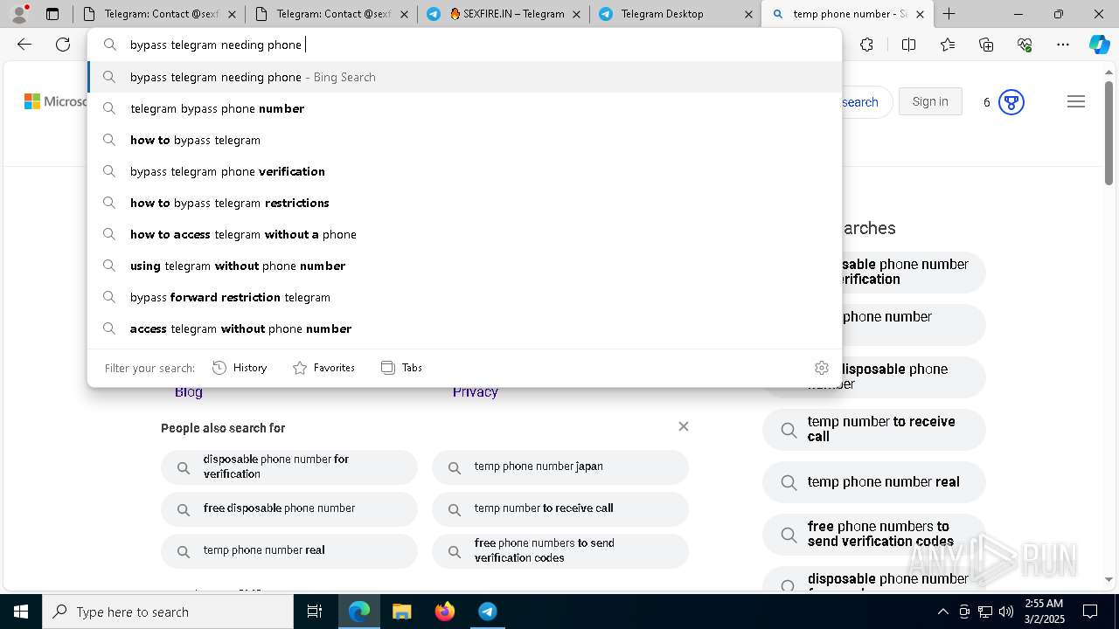Screen dimensions: 1119x629
Task: Choose the Bing Search top suggestion
Action: (x=464, y=77)
